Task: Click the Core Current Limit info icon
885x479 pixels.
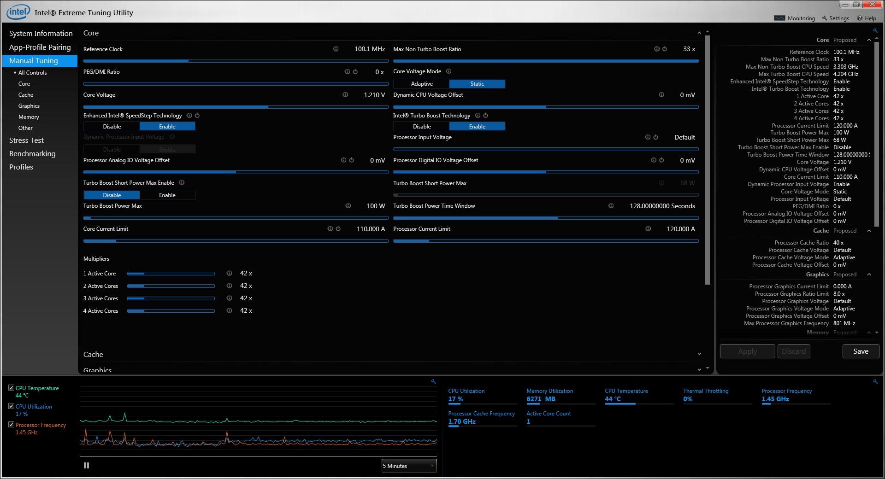Action: tap(330, 229)
